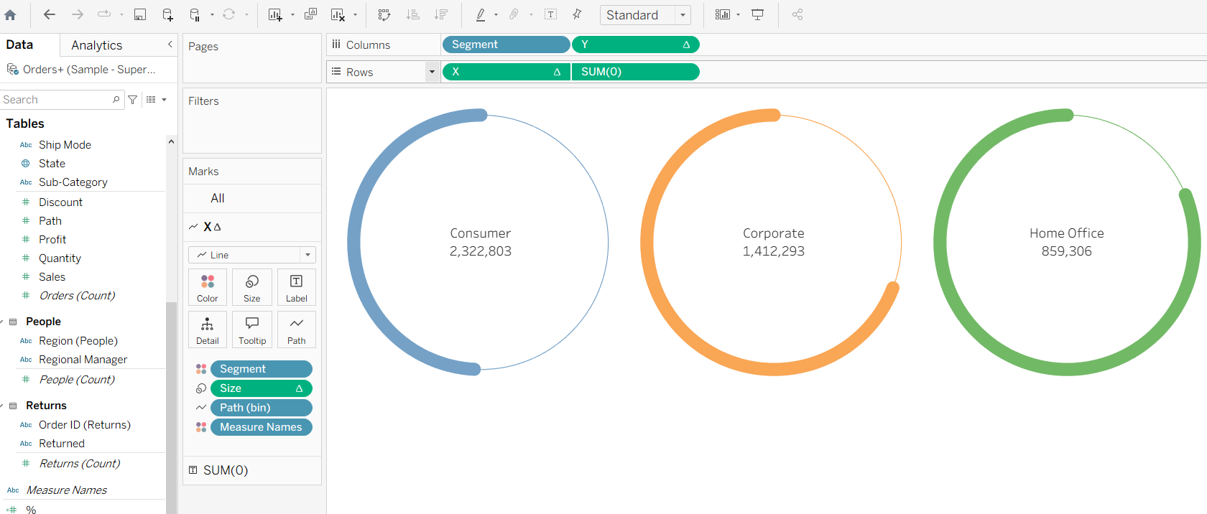Image resolution: width=1207 pixels, height=514 pixels.
Task: Select the Sub-Category field
Action: click(x=73, y=182)
